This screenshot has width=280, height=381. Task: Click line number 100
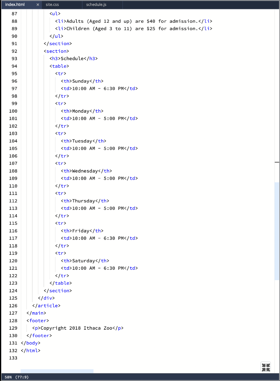click(x=13, y=111)
